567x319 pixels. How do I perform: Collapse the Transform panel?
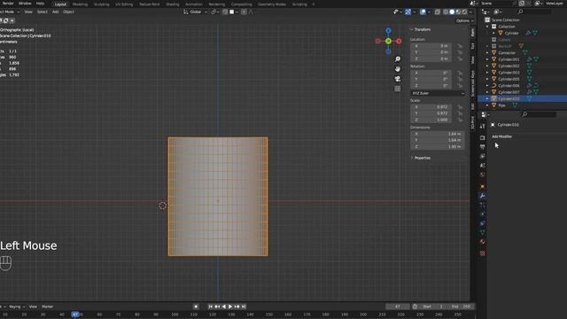coord(411,29)
